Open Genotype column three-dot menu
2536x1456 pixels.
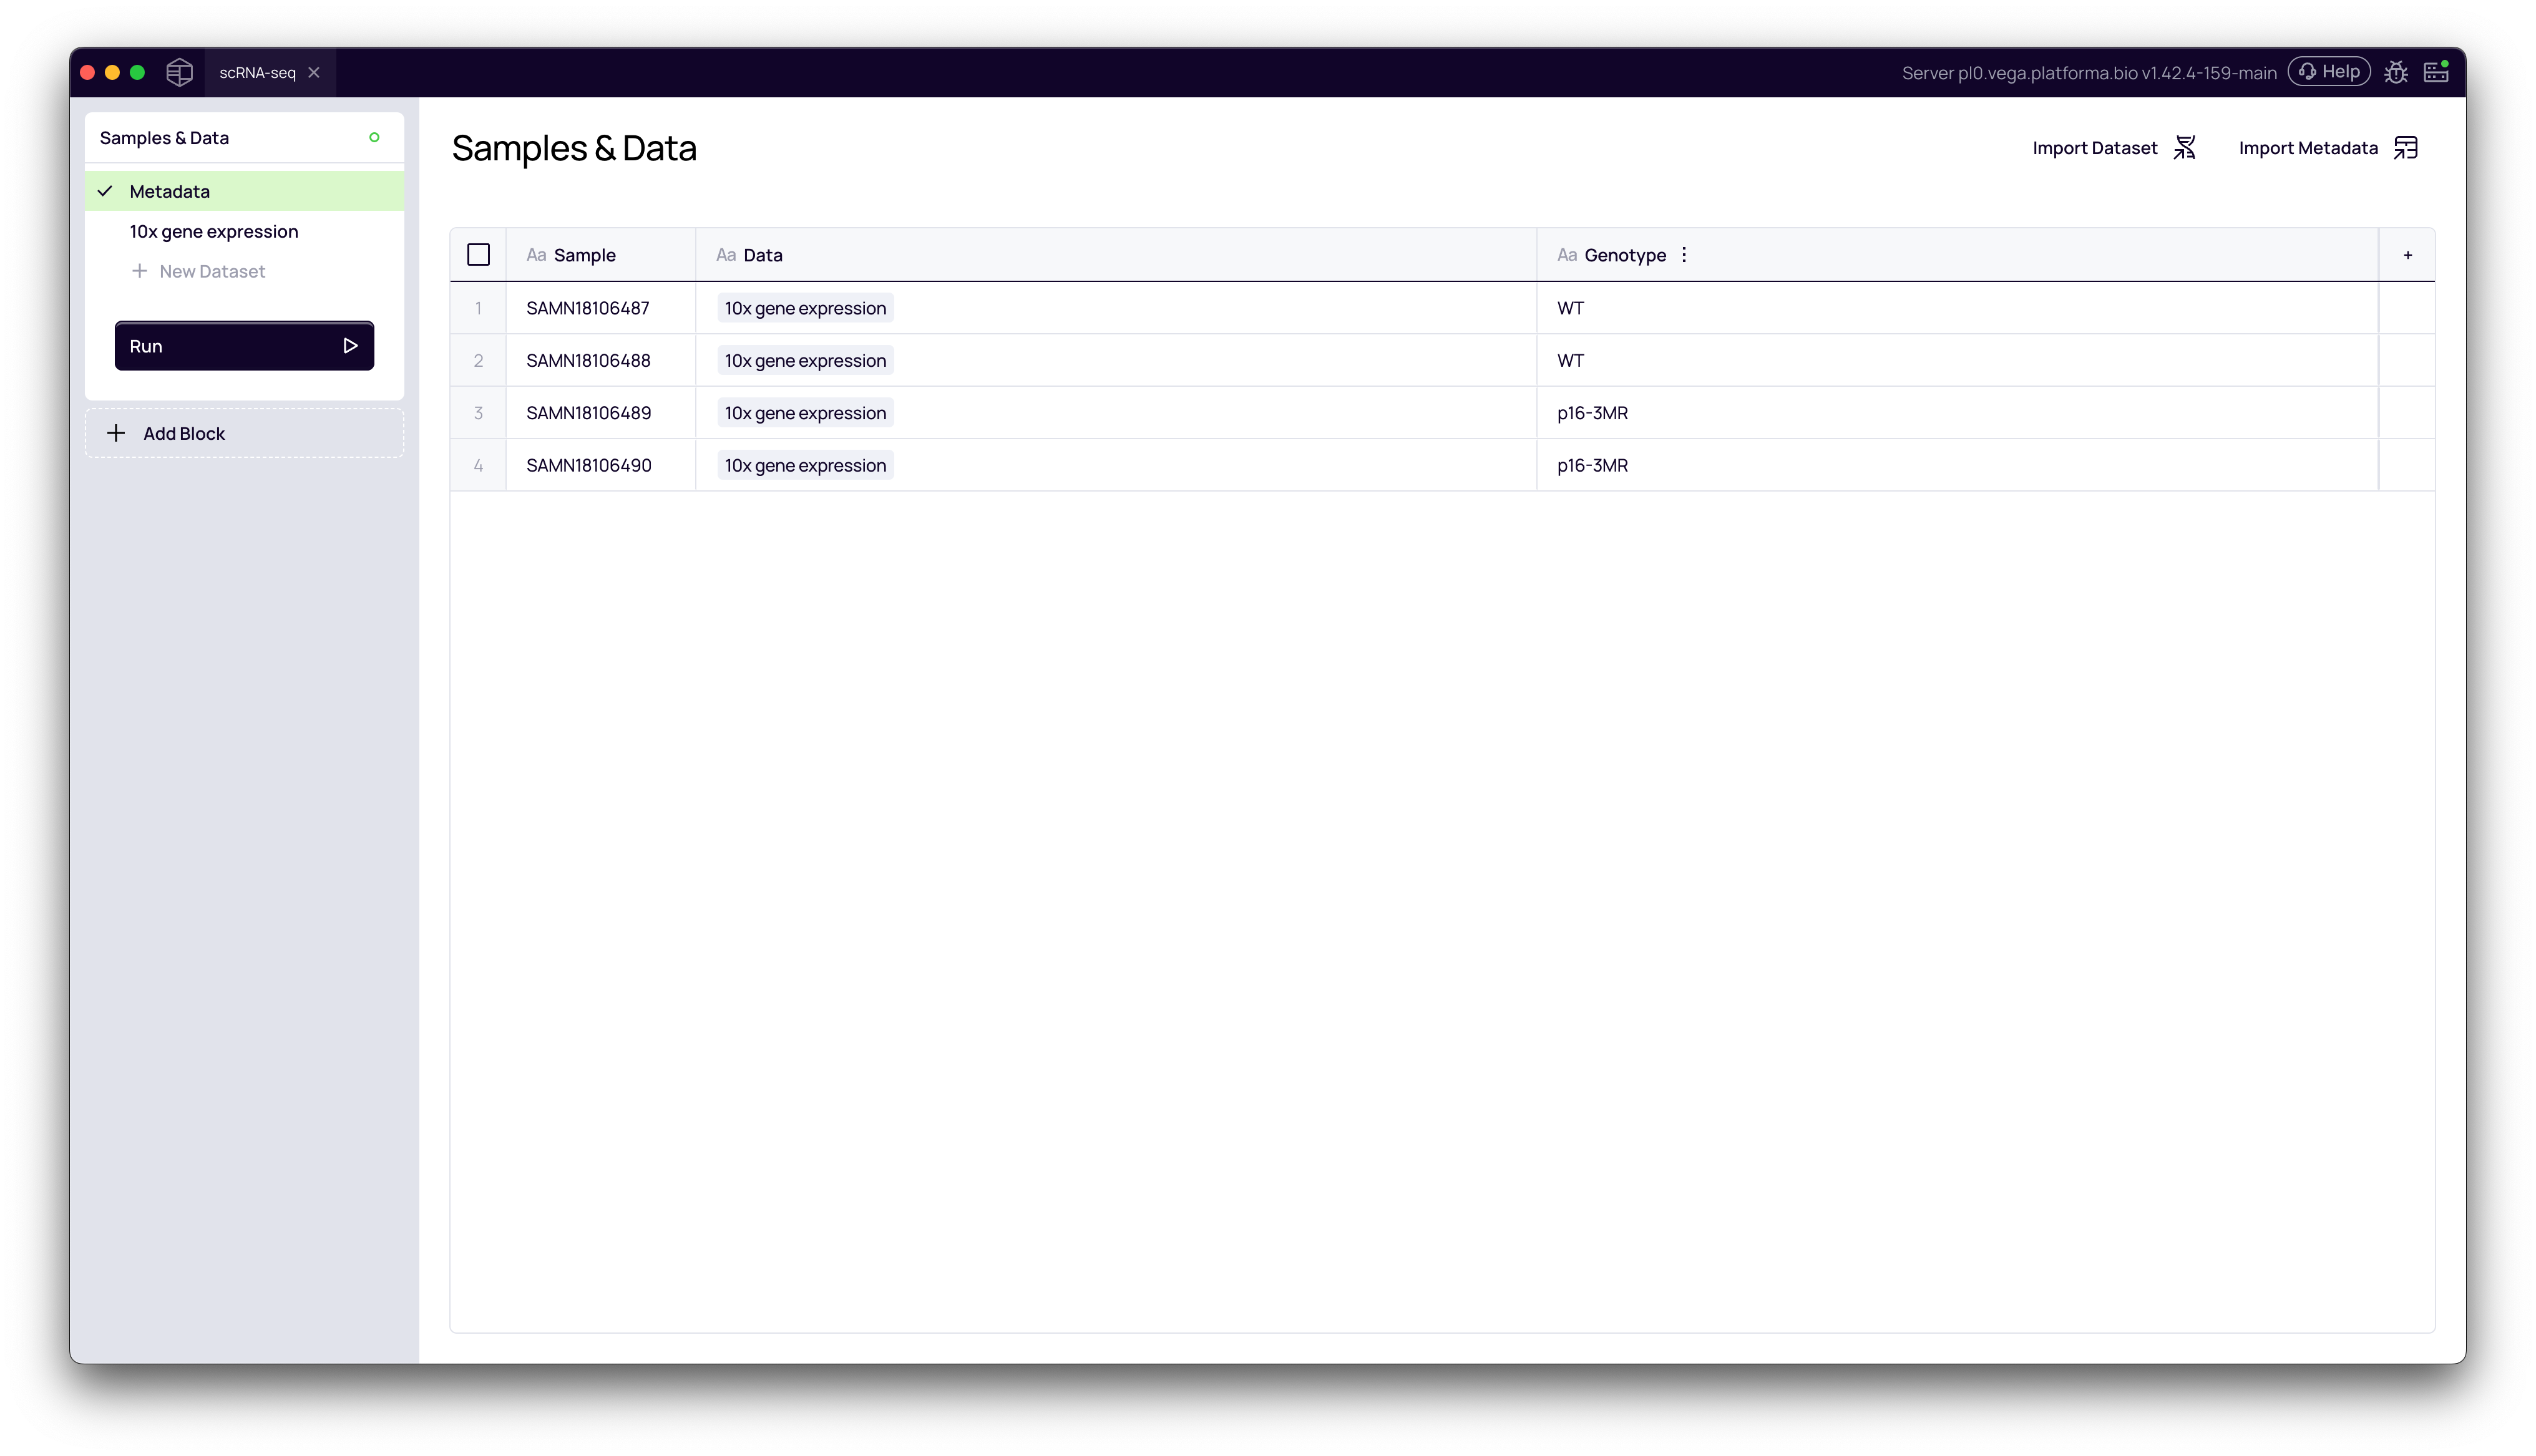[x=1684, y=255]
